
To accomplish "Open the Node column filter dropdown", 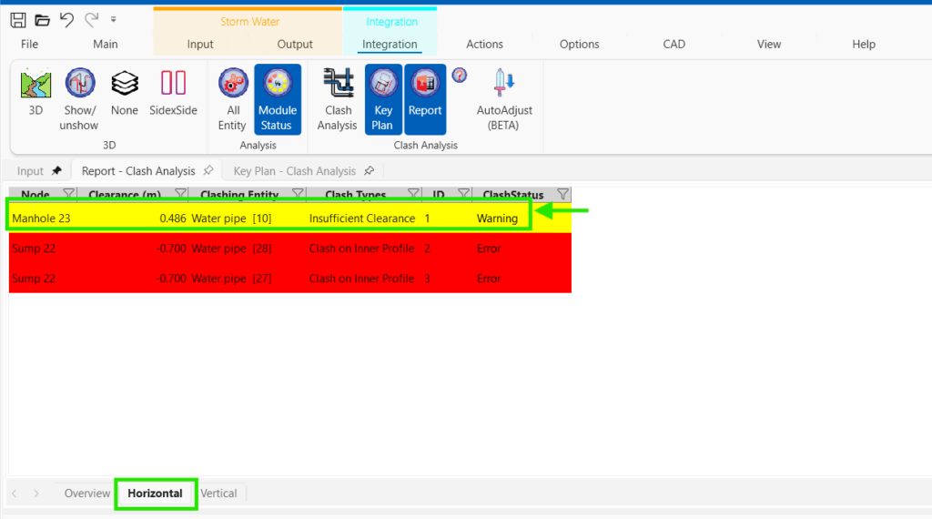I will [68, 195].
